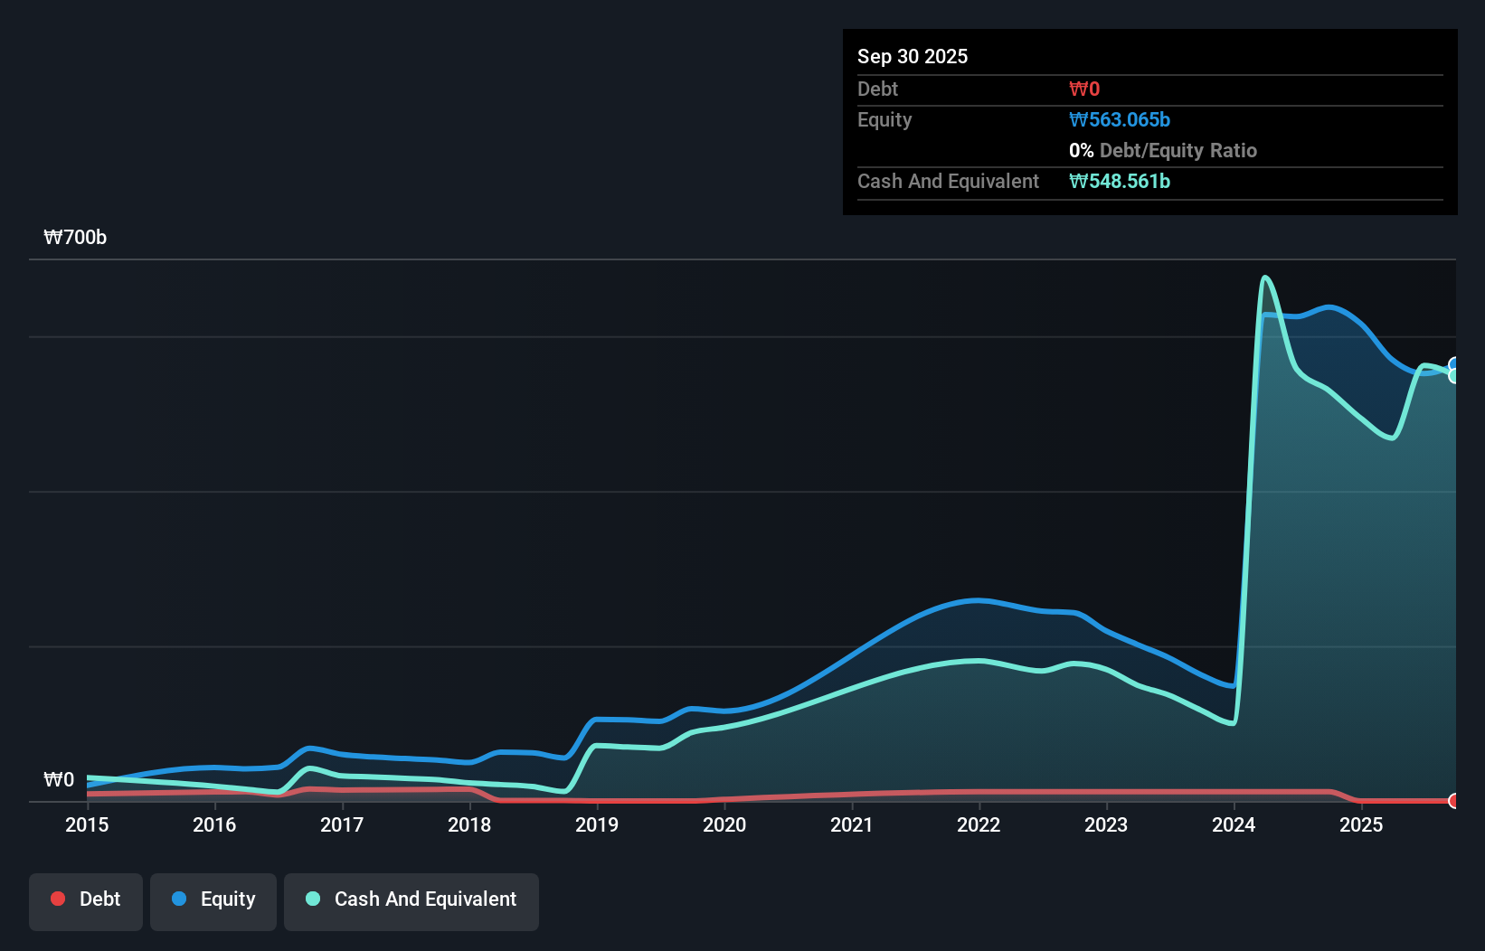The height and width of the screenshot is (951, 1485).
Task: Click the red Debt legend dot
Action: click(58, 899)
